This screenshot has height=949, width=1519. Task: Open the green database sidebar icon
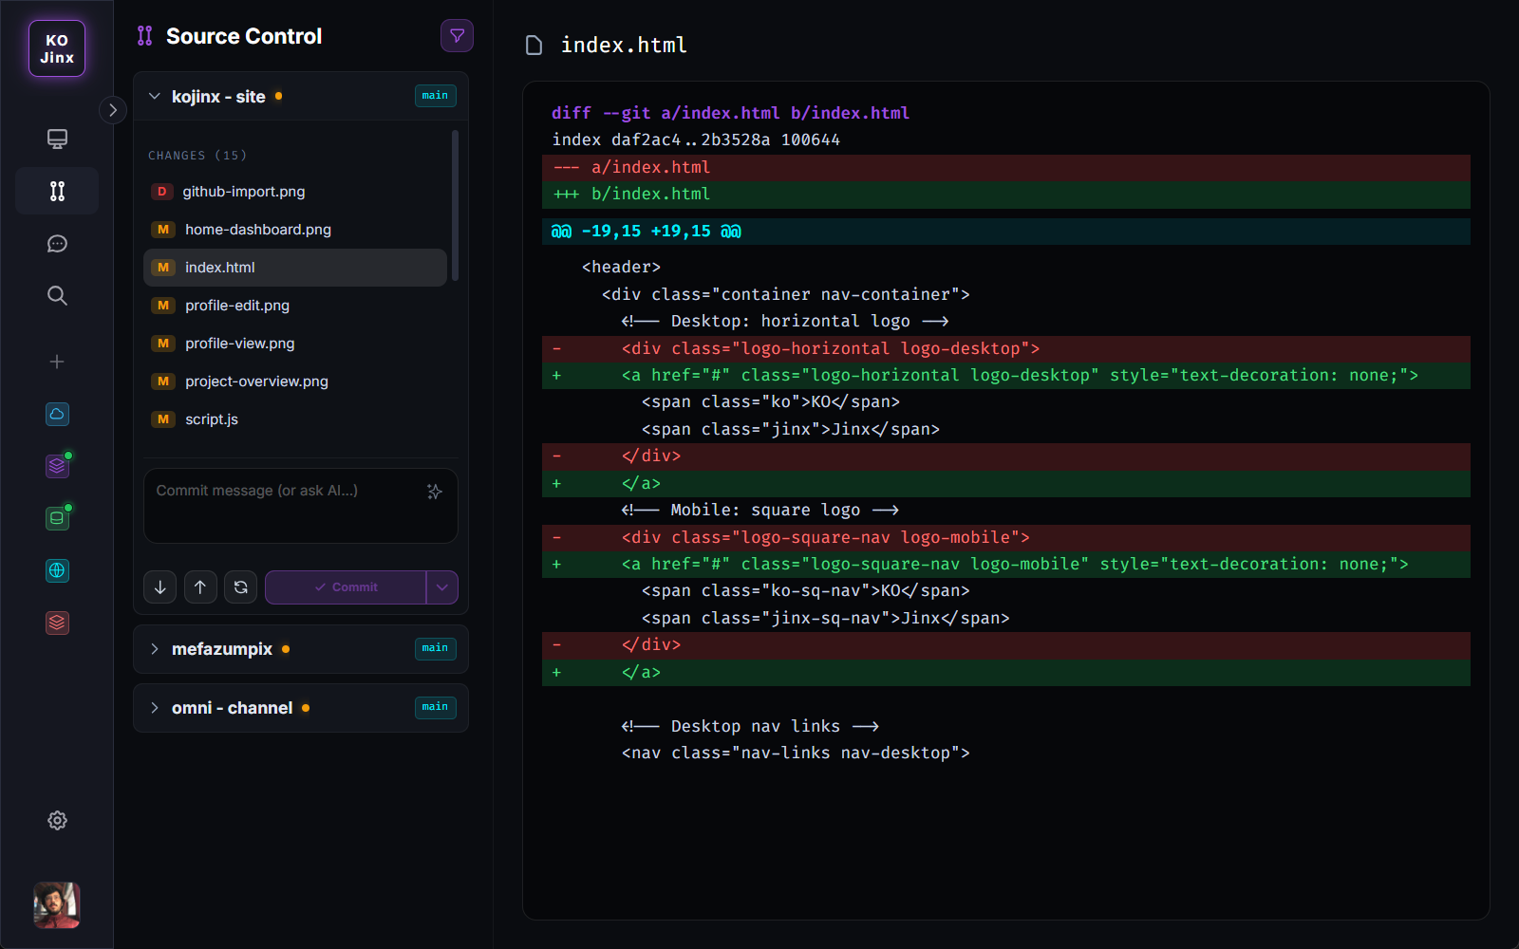coord(57,518)
